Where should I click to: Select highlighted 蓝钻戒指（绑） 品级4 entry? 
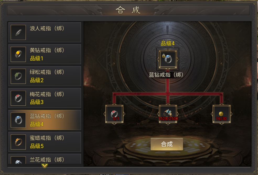click(45, 120)
